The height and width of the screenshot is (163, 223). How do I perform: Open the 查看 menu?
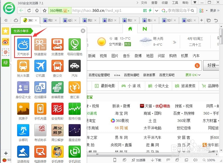pyautogui.click(x=154, y=3)
